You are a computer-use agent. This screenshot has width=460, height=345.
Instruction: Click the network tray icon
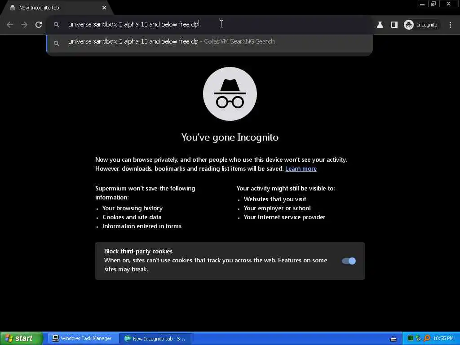click(x=418, y=338)
